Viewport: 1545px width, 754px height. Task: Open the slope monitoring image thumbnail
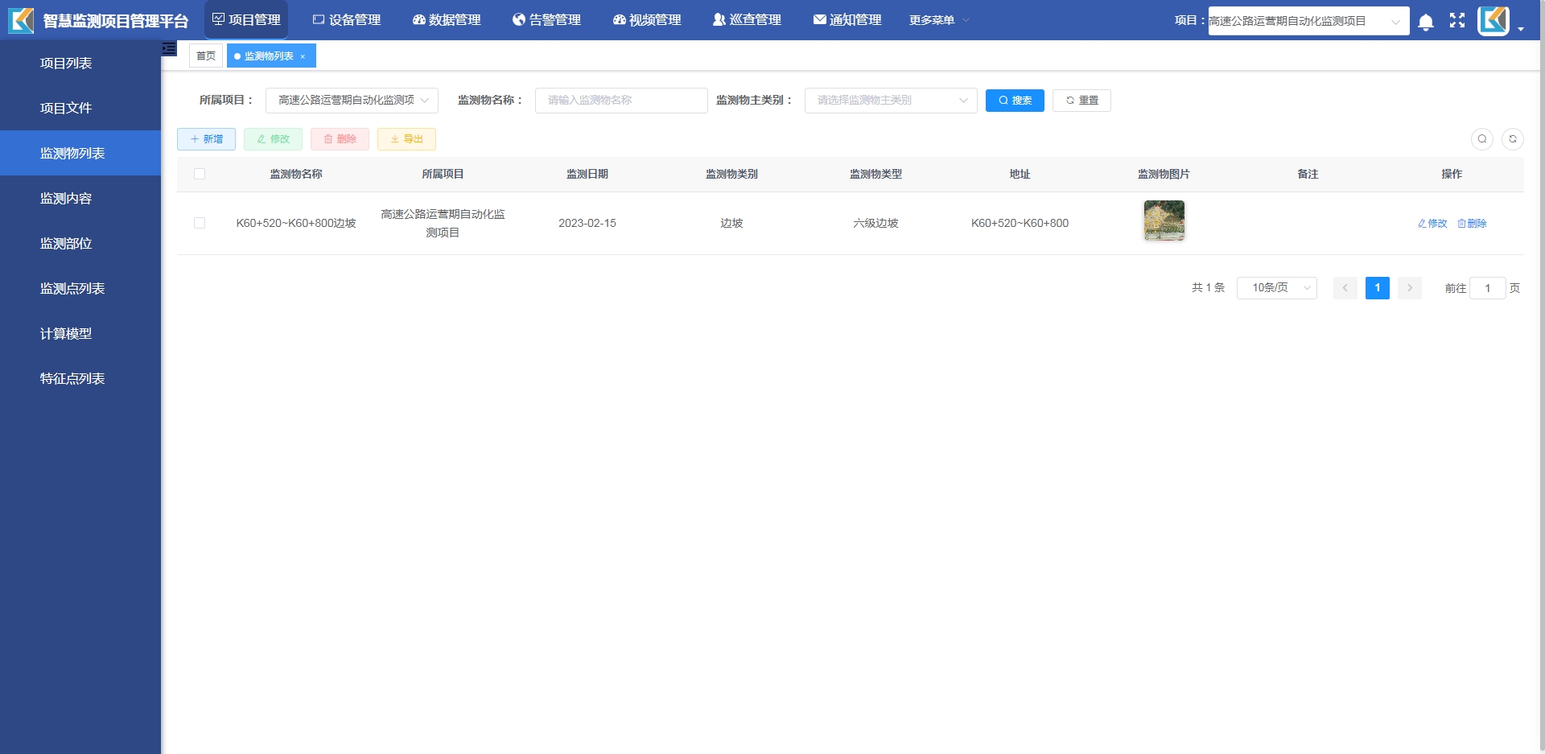click(1164, 220)
